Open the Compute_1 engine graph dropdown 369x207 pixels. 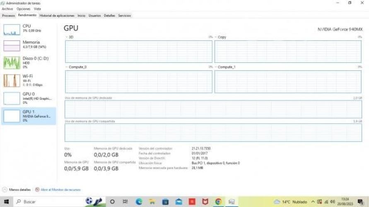(216, 67)
